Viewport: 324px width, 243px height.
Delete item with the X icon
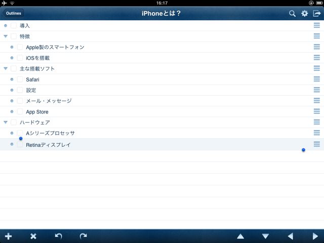[x=33, y=236]
